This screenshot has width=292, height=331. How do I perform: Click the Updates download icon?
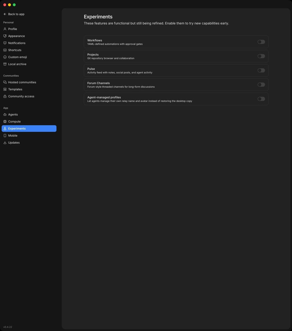[5, 143]
